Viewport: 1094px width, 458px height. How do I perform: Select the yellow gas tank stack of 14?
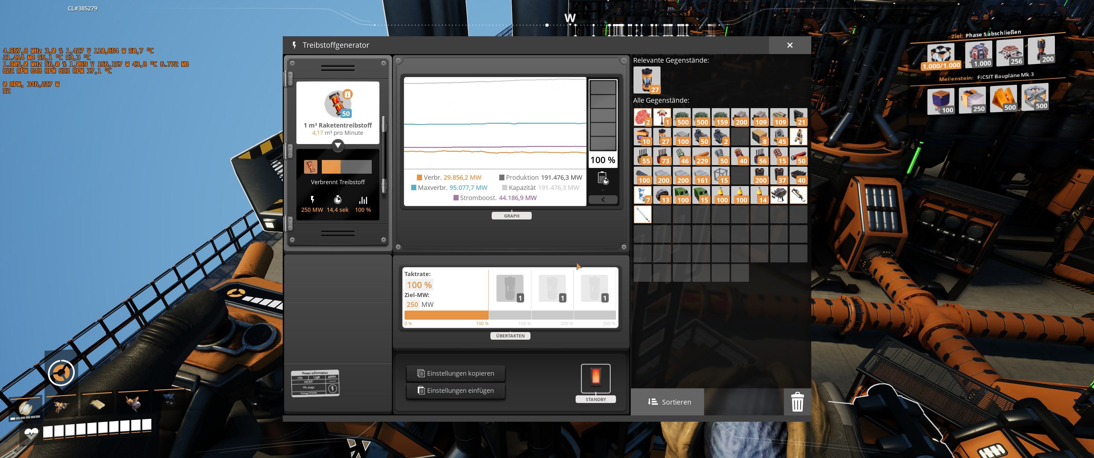759,195
